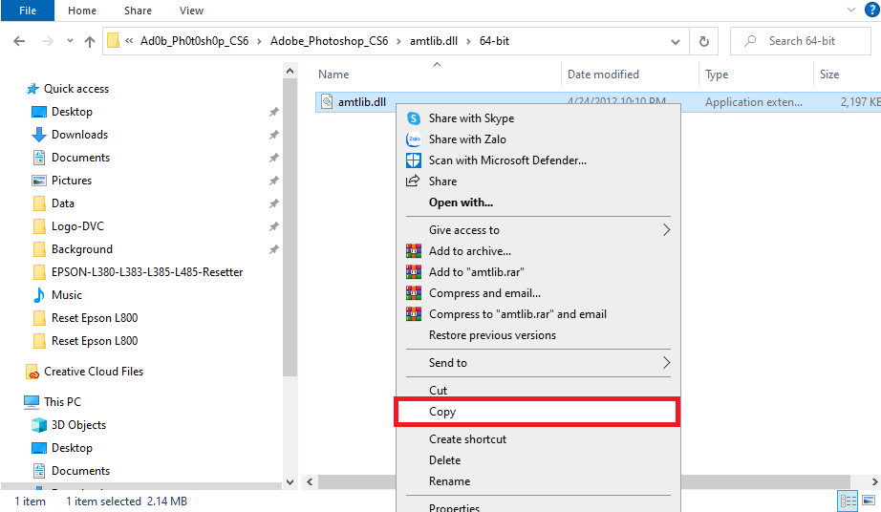Navigate to Adobe_Photoshop_CS6 breadcrumb folder
This screenshot has width=881, height=512.
(x=330, y=41)
